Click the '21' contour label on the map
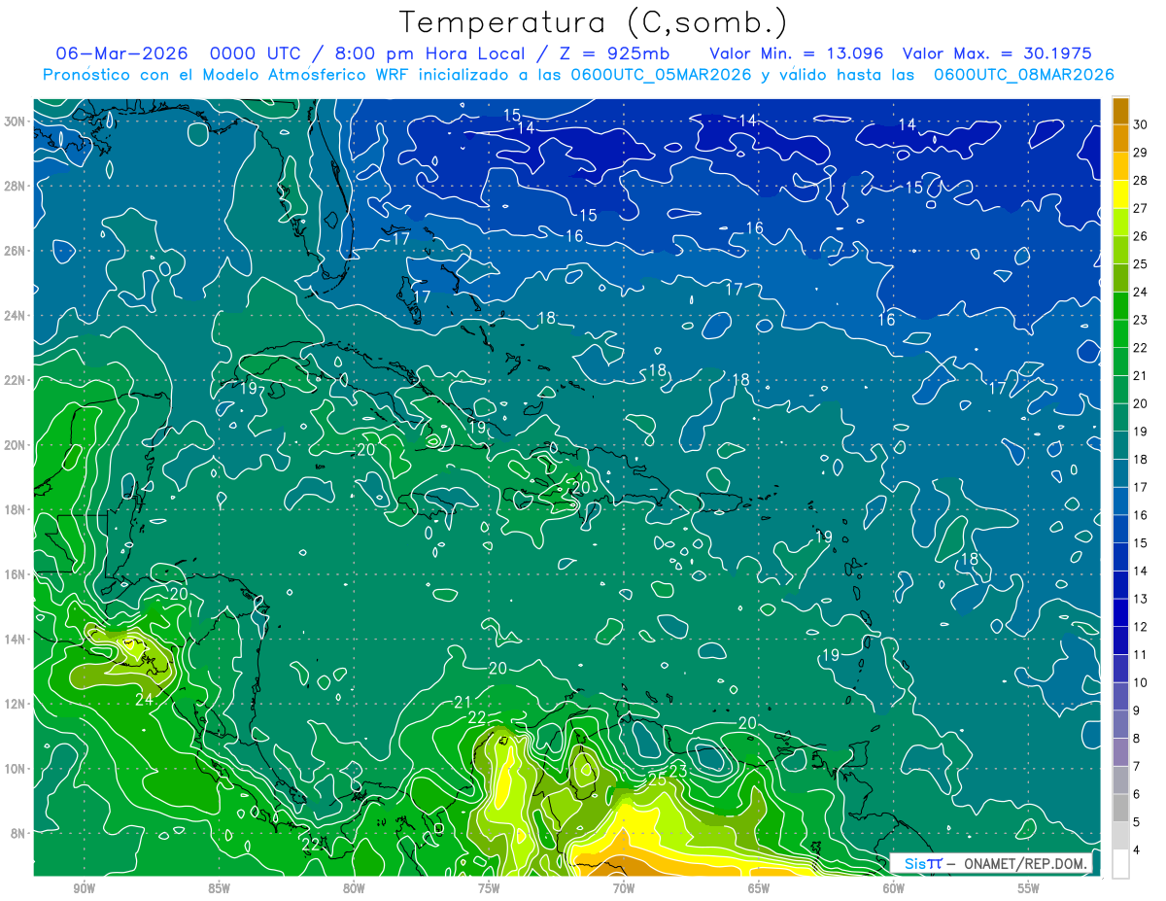The height and width of the screenshot is (901, 1166). coord(463,703)
